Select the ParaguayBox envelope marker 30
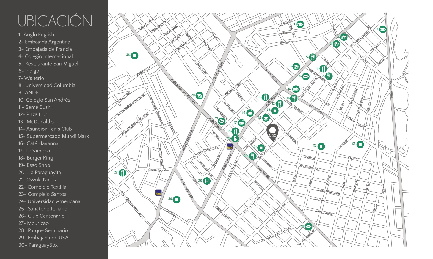433x259 pixels. [x=222, y=121]
